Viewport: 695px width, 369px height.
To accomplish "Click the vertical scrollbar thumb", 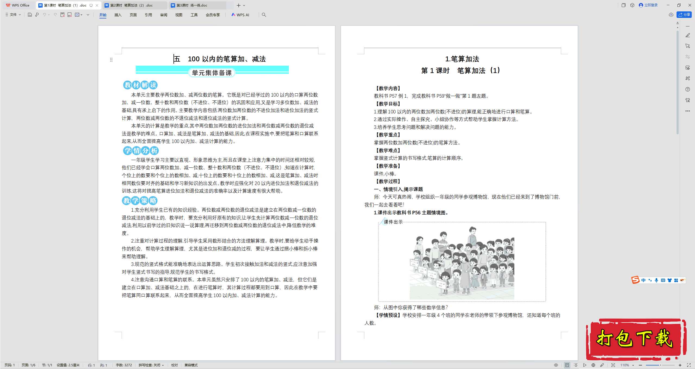I will [677, 83].
